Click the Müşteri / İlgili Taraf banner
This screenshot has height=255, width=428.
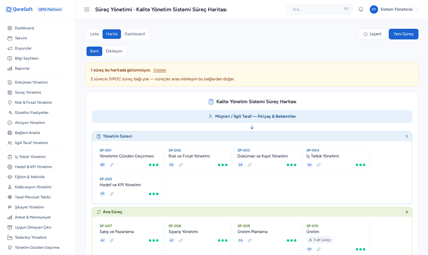[252, 117]
